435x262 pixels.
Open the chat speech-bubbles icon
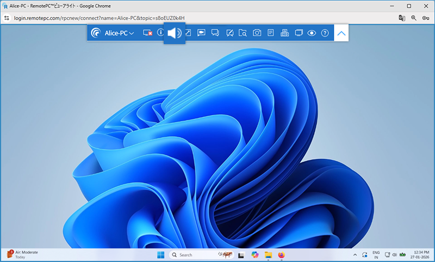(215, 33)
